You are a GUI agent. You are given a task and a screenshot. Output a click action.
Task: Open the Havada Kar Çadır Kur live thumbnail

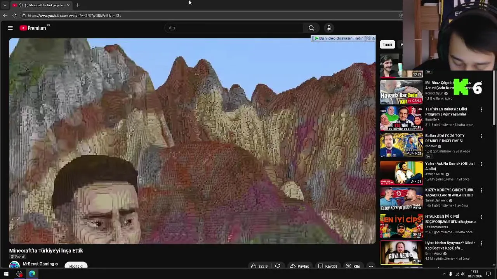click(401, 92)
